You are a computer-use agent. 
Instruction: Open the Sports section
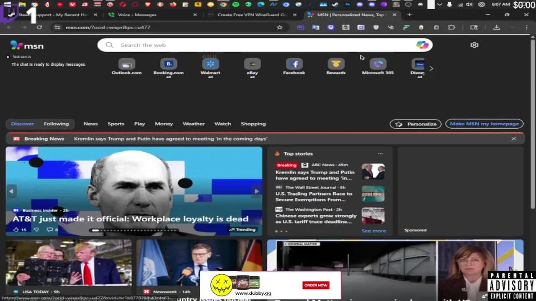click(116, 124)
